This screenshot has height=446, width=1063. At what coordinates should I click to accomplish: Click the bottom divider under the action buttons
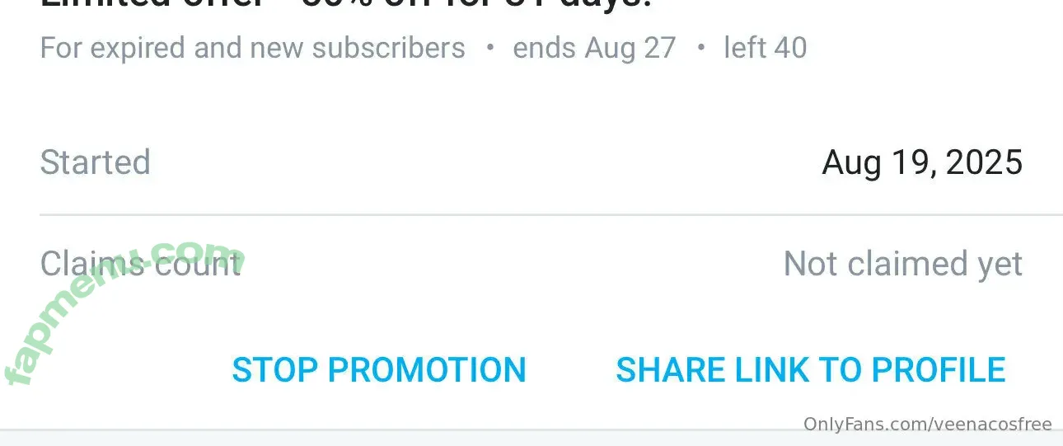coord(531,430)
